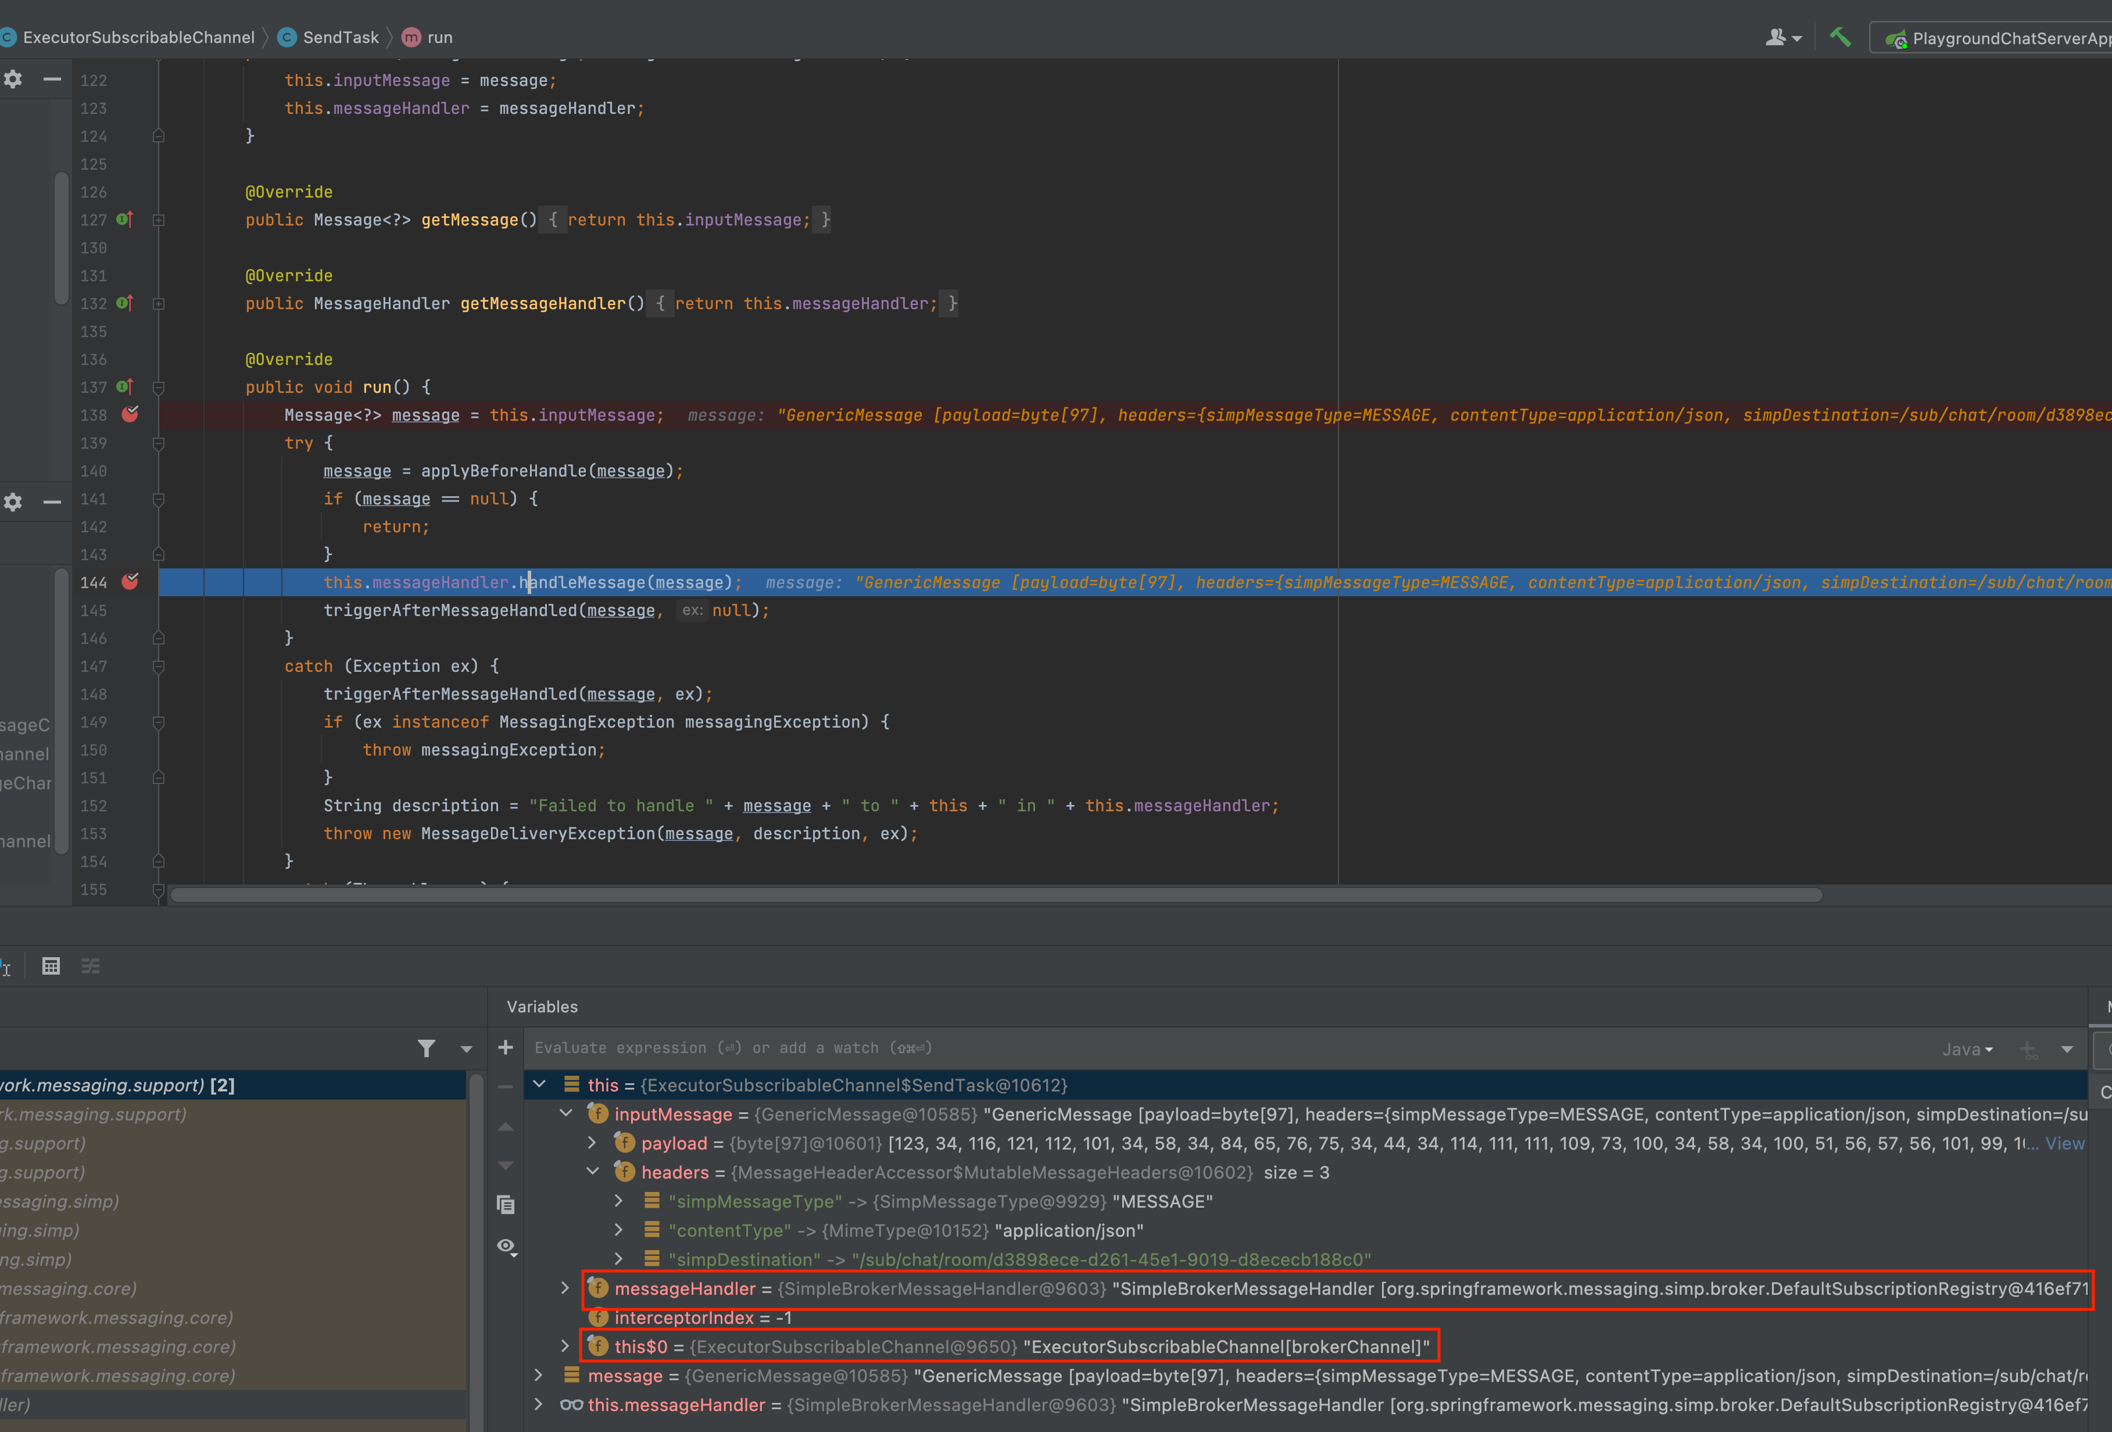Open the code-with-me user icon dropdown
The width and height of the screenshot is (2112, 1432).
pyautogui.click(x=1782, y=37)
